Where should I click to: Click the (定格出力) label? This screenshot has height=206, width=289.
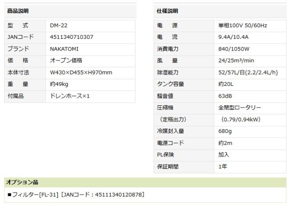173,119
